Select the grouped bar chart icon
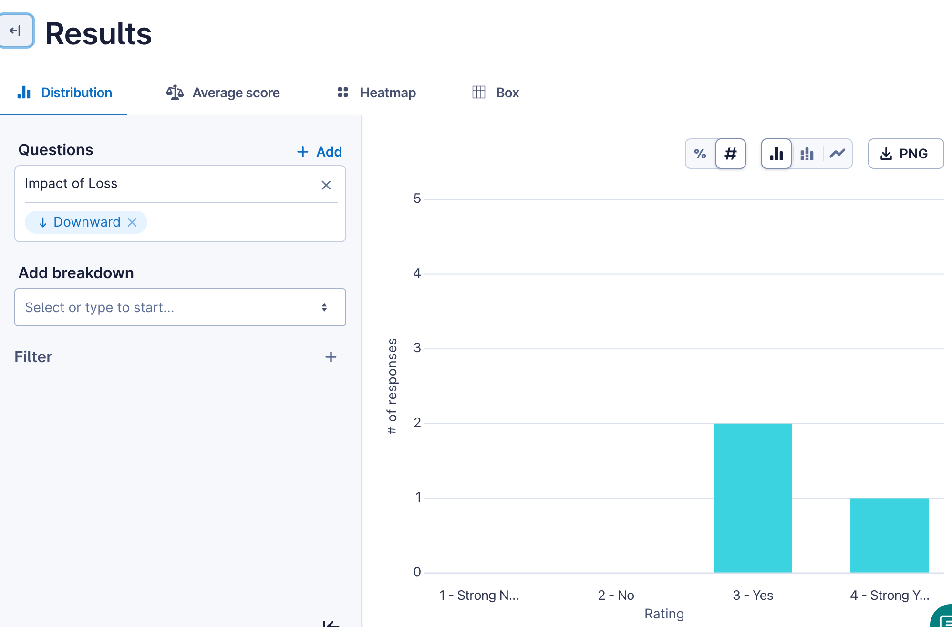Image resolution: width=952 pixels, height=627 pixels. pos(807,154)
